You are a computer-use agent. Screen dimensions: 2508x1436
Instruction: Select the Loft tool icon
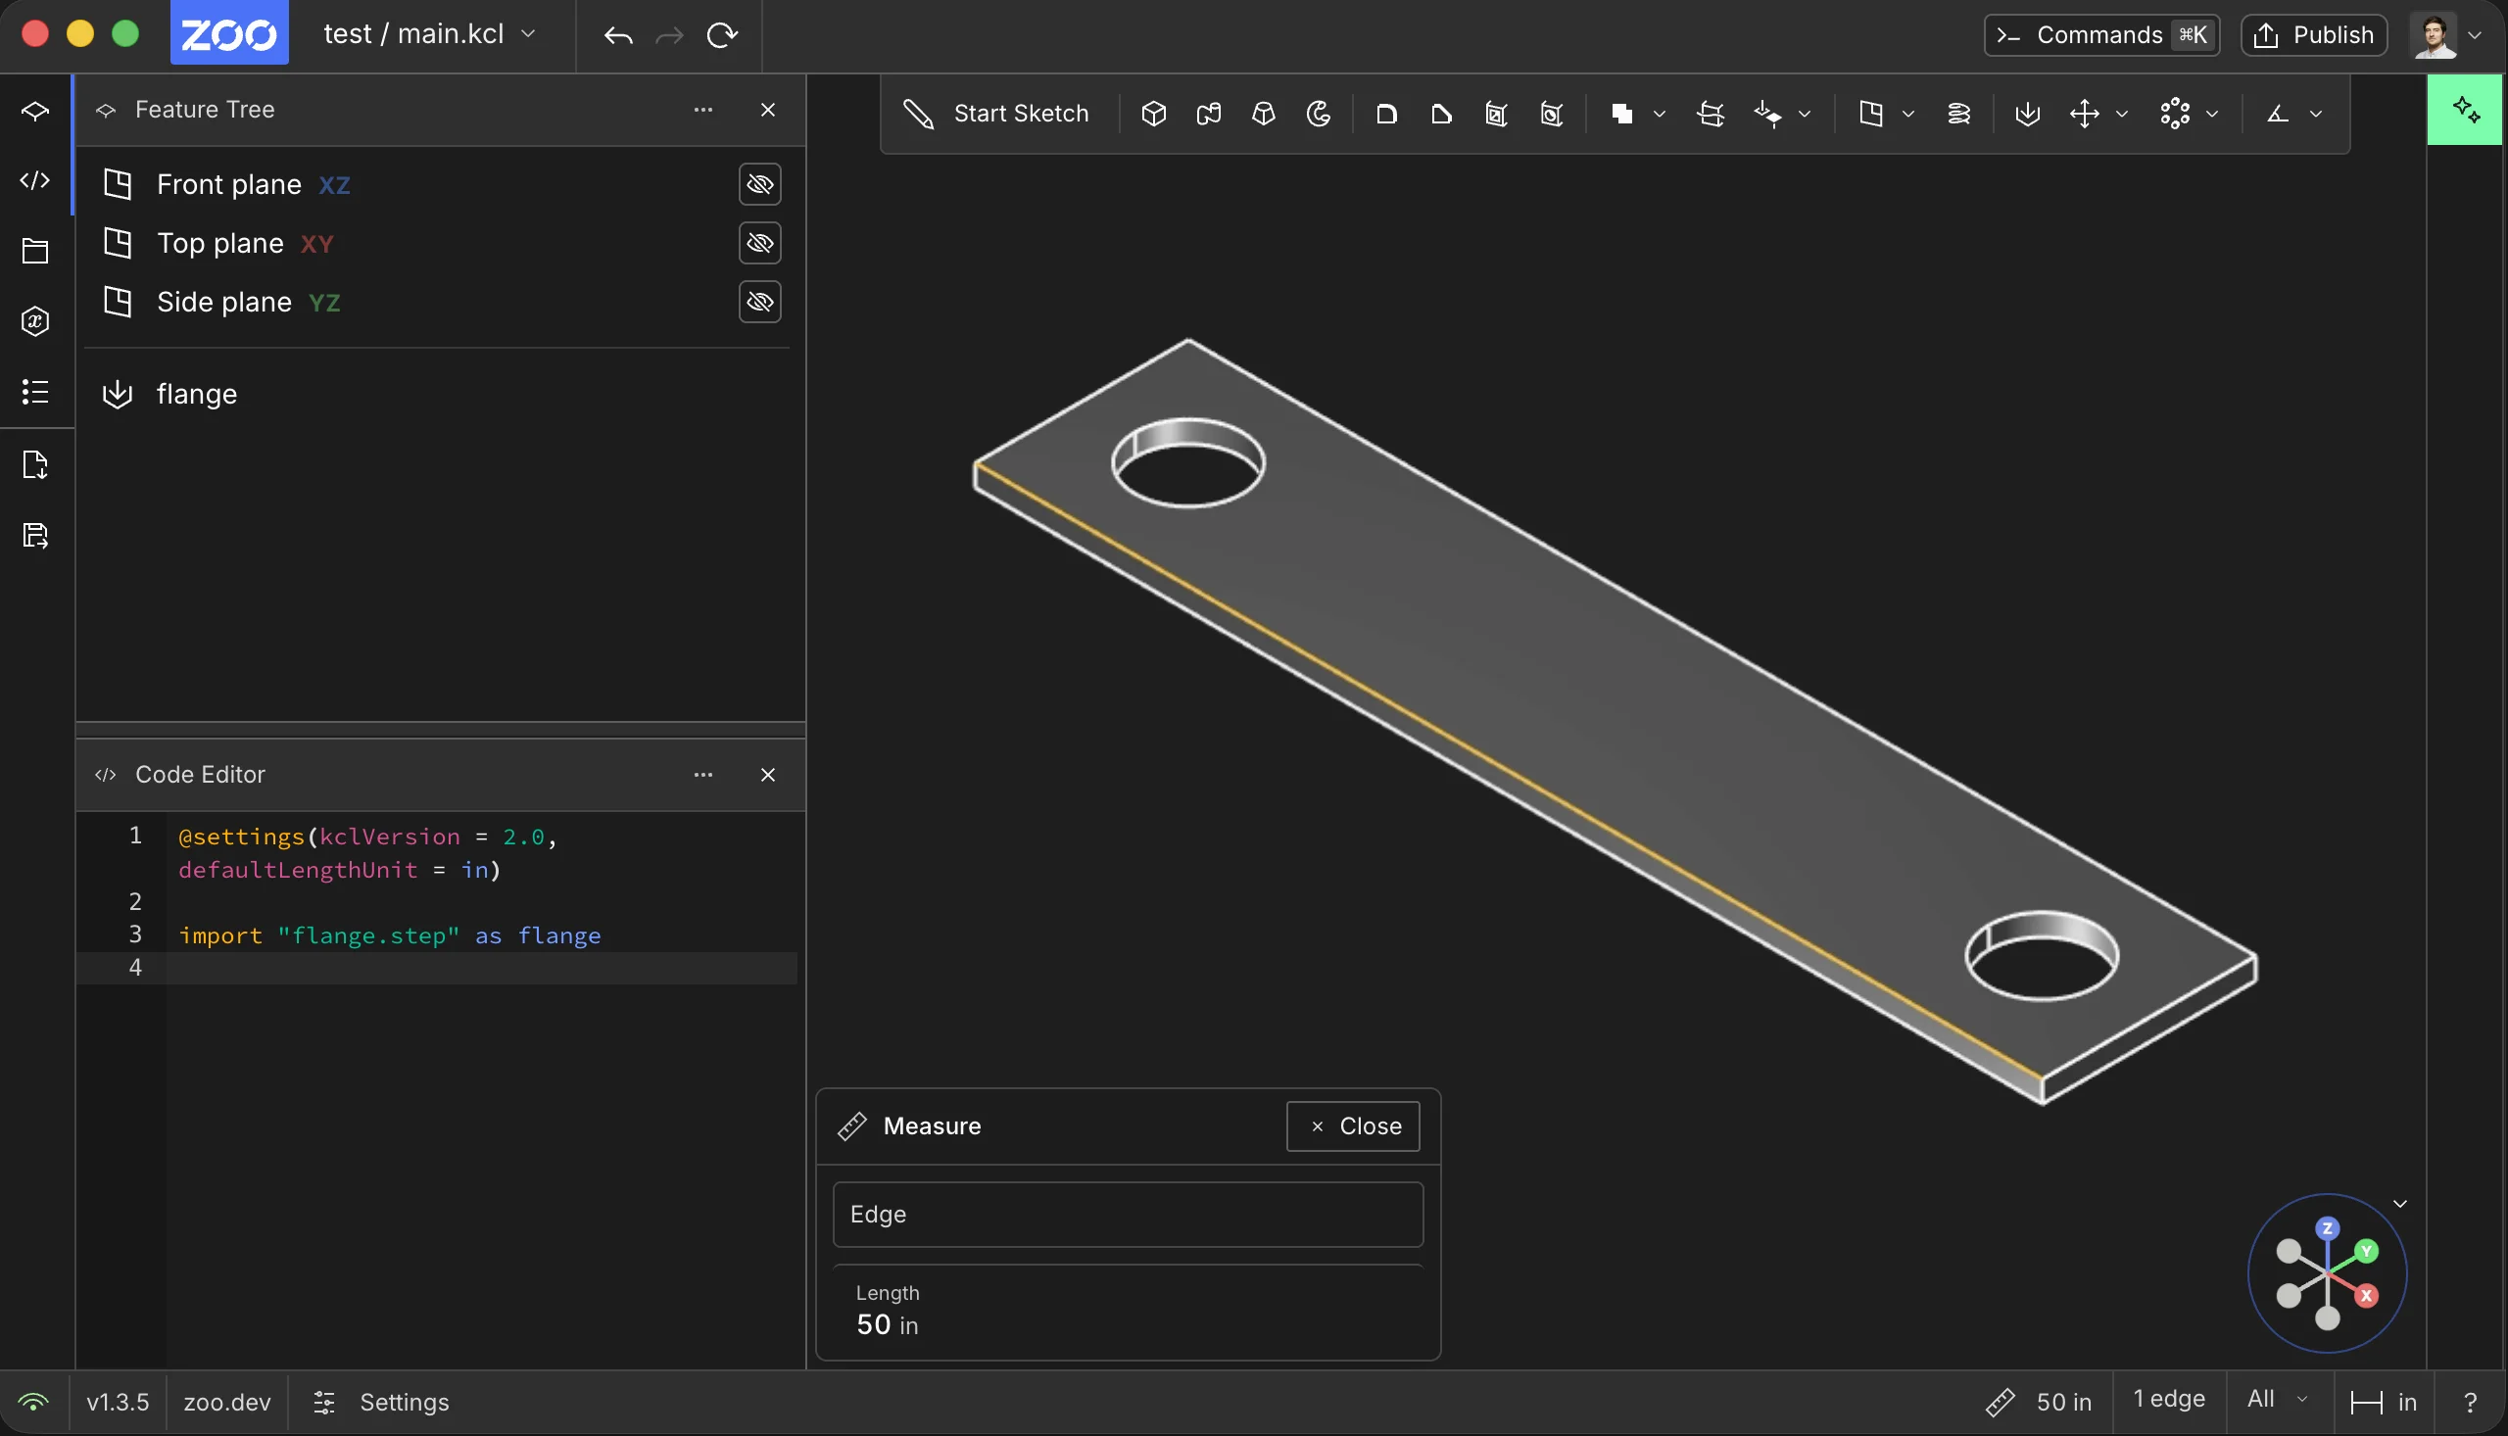click(1264, 115)
